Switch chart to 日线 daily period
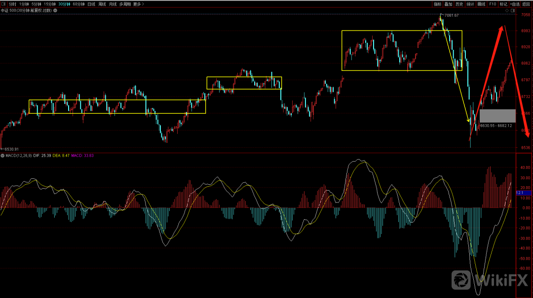The width and height of the screenshot is (533, 298). [x=91, y=4]
